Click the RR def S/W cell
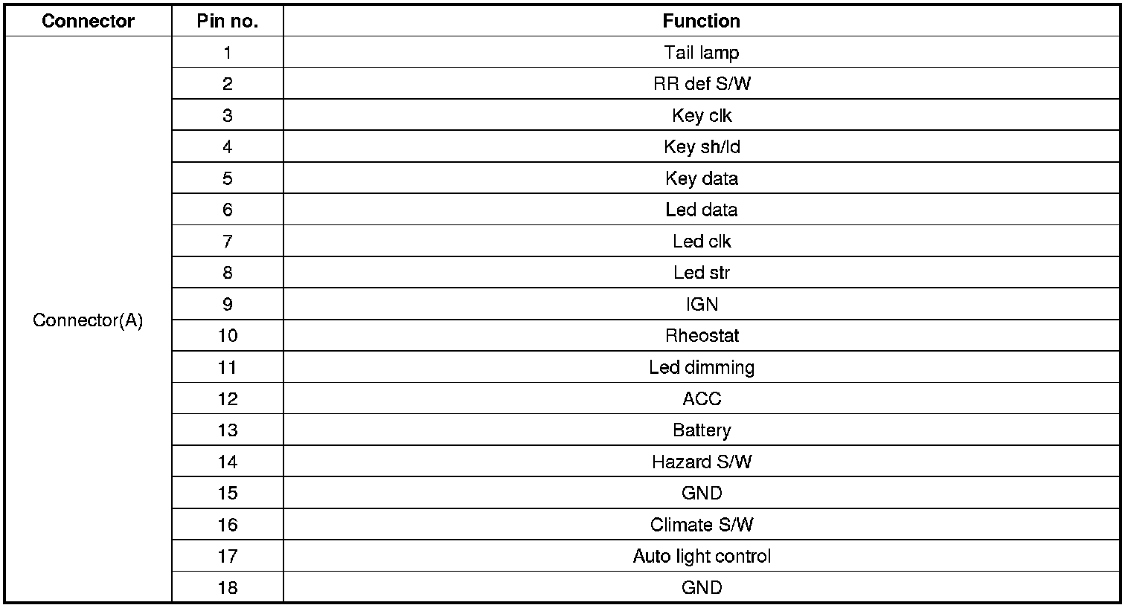1131x608 pixels. [x=701, y=84]
